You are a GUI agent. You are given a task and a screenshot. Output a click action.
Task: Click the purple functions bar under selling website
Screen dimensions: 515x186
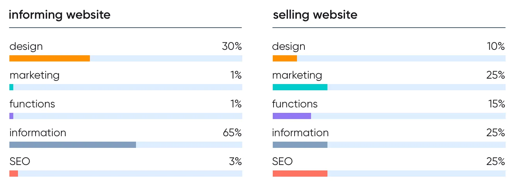pos(292,116)
